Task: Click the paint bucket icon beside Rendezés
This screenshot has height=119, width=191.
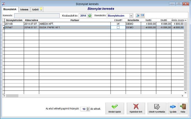Action: click(x=138, y=16)
